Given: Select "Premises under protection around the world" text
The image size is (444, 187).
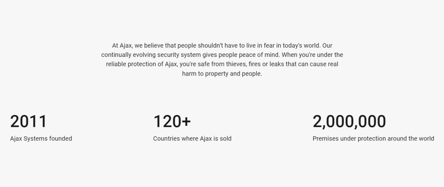Looking at the screenshot, I should pyautogui.click(x=373, y=138).
